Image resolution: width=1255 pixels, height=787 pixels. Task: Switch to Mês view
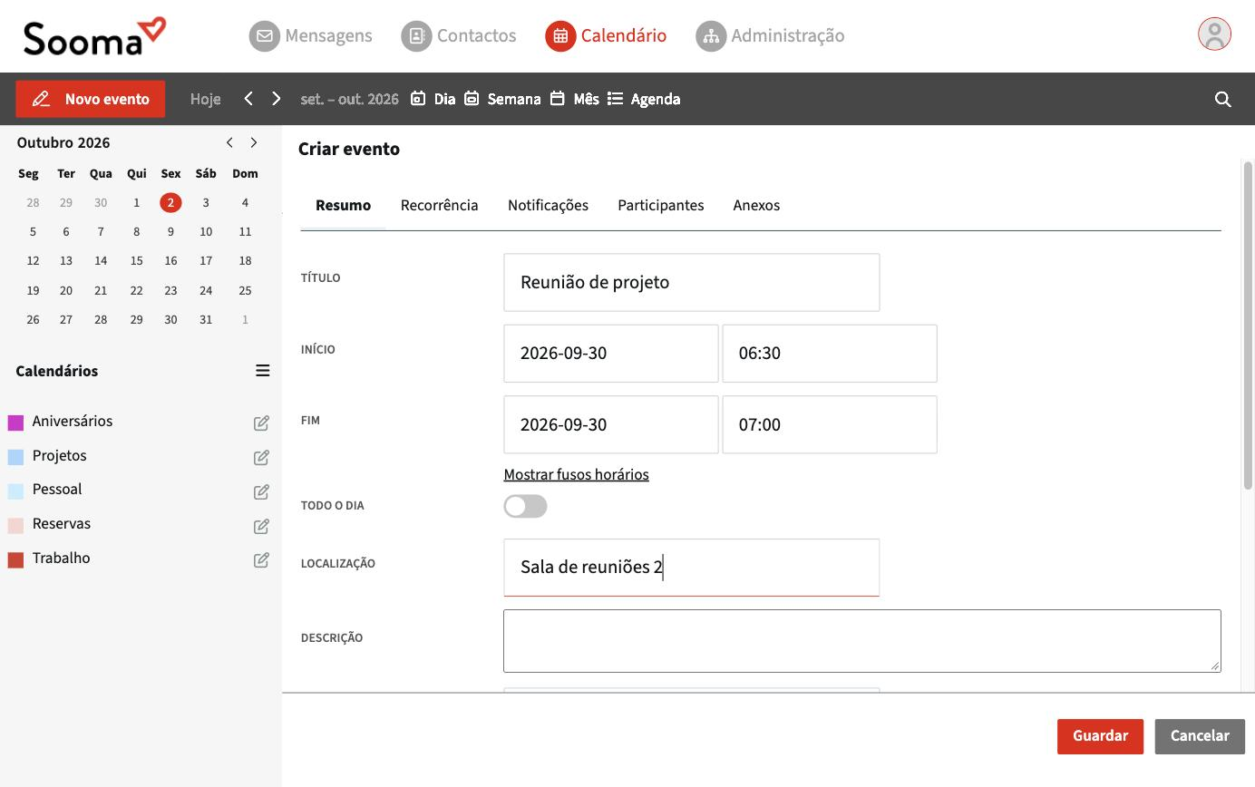pos(574,99)
